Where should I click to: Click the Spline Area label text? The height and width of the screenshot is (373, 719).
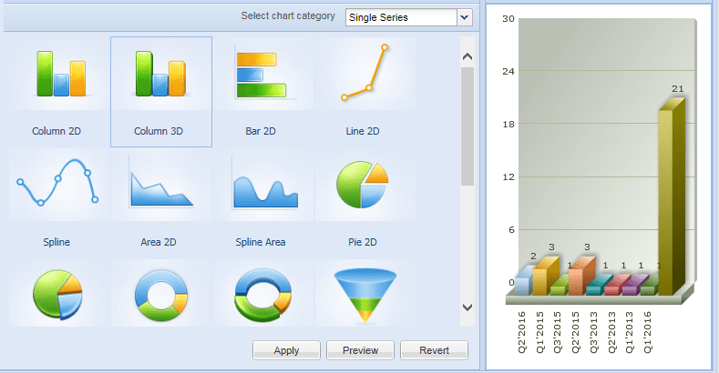(261, 242)
